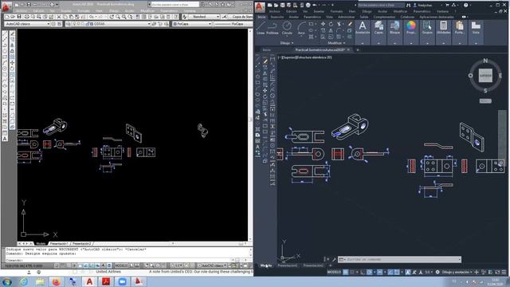Open the Capas ribbon panel
The image size is (510, 287).
click(379, 32)
